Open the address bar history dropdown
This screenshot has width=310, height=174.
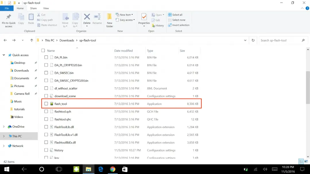[x=245, y=40]
